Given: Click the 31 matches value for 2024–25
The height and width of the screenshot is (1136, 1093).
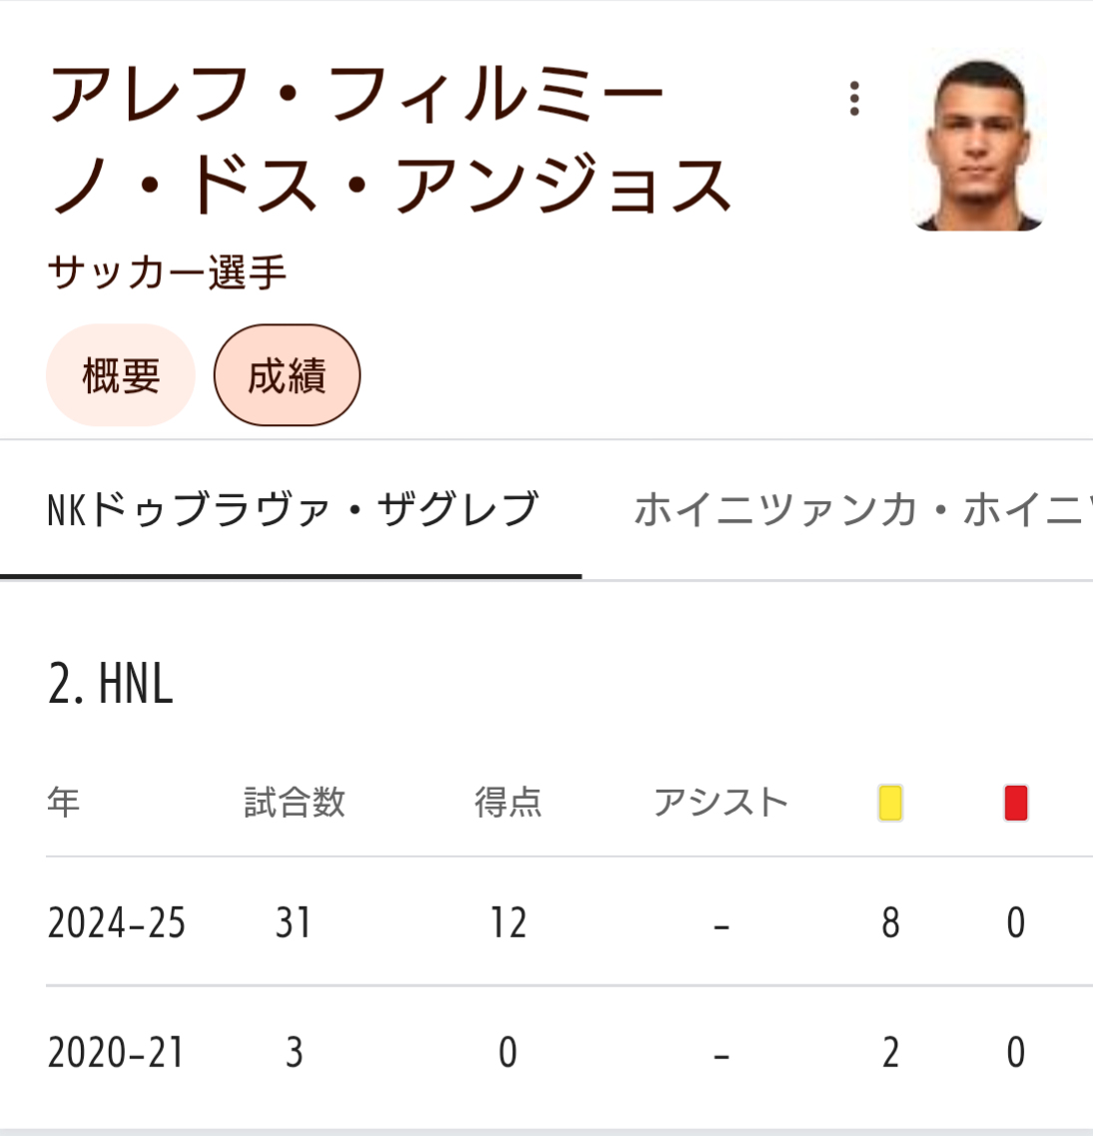Looking at the screenshot, I should pyautogui.click(x=293, y=922).
